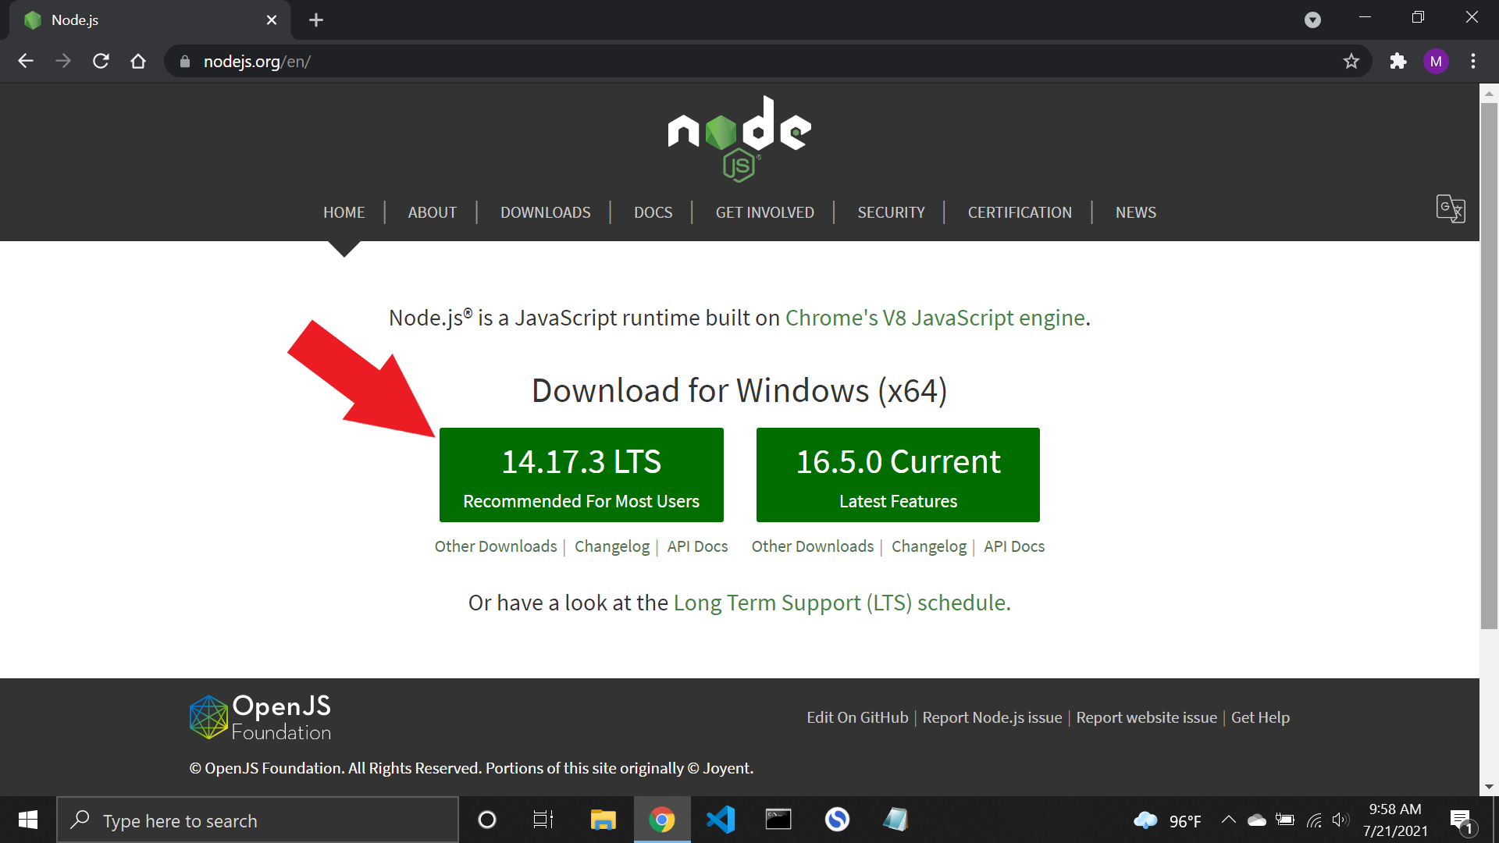Screen dimensions: 1499x843
Task: Select DOWNLOADS in the navigation menu
Action: pos(545,212)
